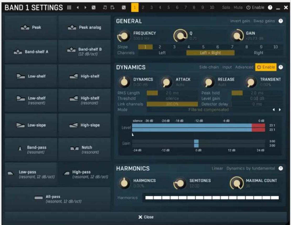This screenshot has height=225, width=291.
Task: Toggle Side-chain in Dynamics
Action: click(x=209, y=67)
